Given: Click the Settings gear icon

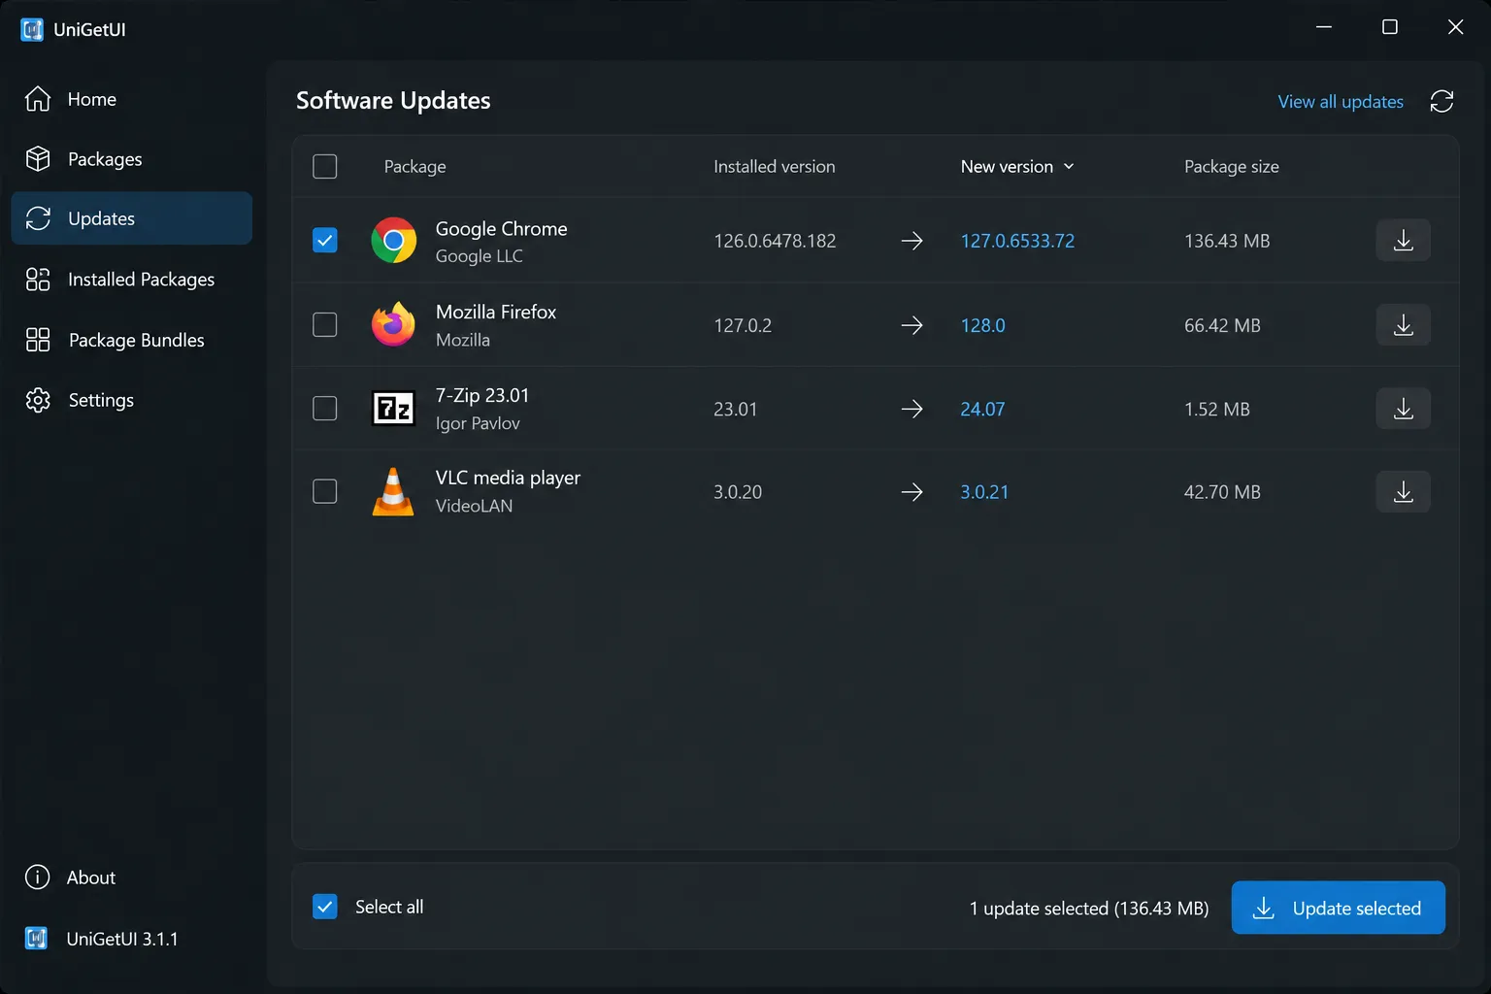Looking at the screenshot, I should (x=38, y=400).
